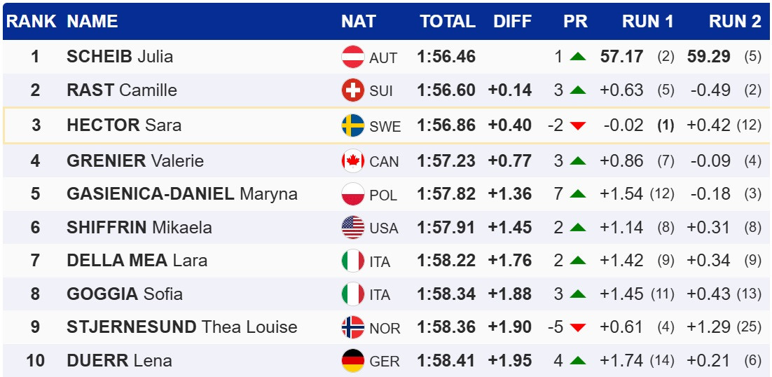The image size is (772, 377).
Task: Select the highlighted HECTOR Sara row
Action: coord(210,125)
